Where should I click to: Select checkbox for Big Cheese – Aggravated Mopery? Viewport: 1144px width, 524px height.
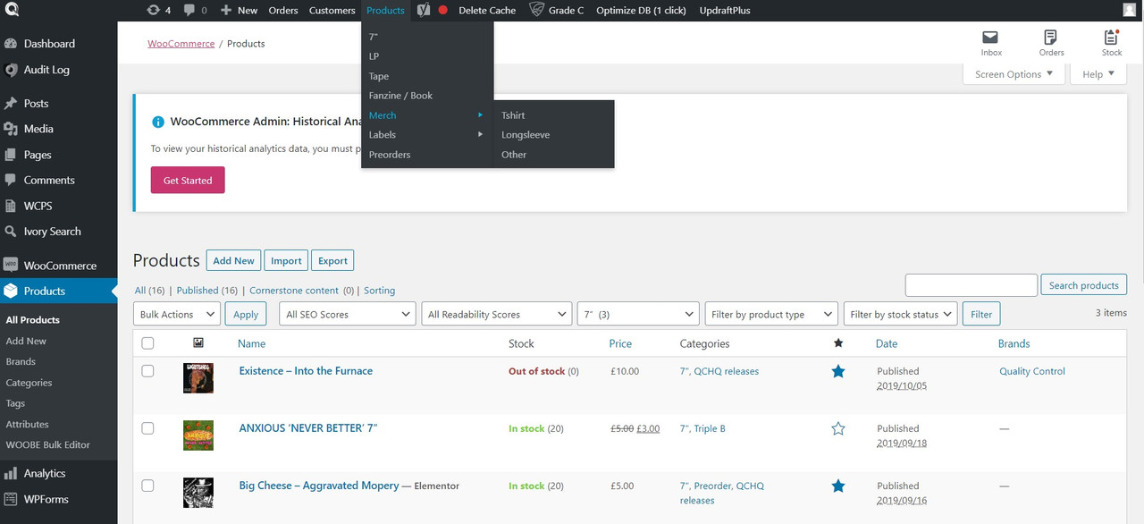coord(147,486)
